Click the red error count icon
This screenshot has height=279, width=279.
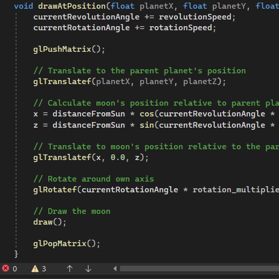point(6,268)
